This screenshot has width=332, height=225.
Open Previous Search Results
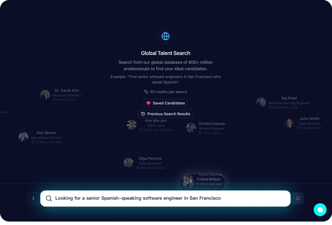click(x=165, y=114)
